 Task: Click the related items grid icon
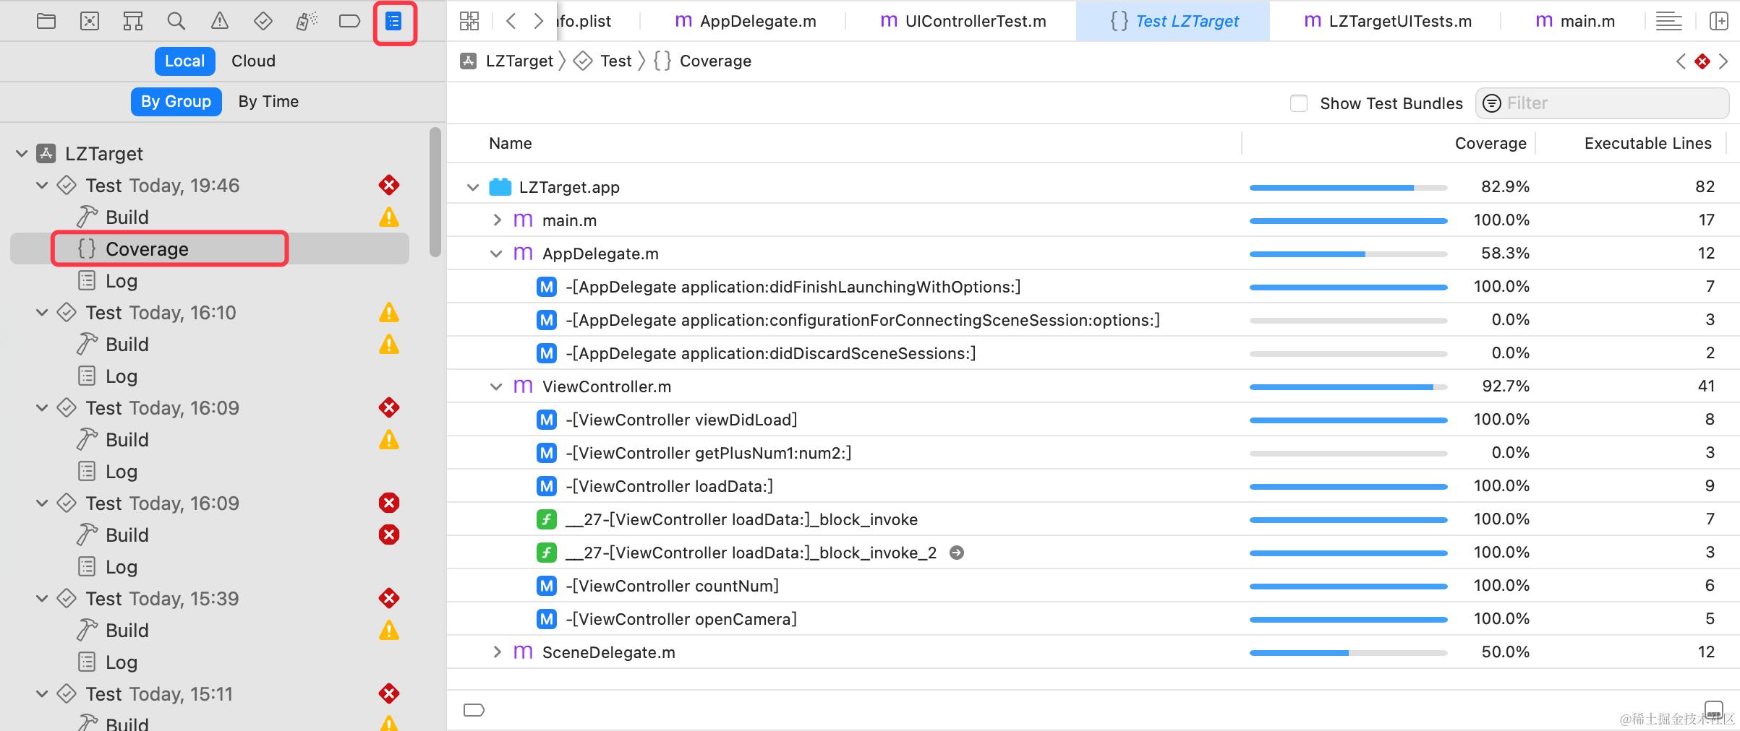(469, 21)
